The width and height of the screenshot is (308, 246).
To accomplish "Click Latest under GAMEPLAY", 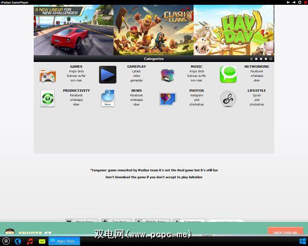I will (136, 71).
